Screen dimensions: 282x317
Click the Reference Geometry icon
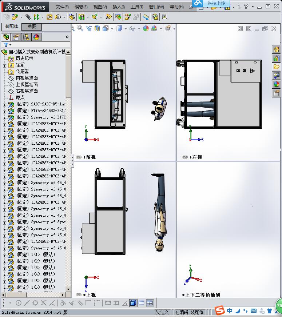(95, 17)
